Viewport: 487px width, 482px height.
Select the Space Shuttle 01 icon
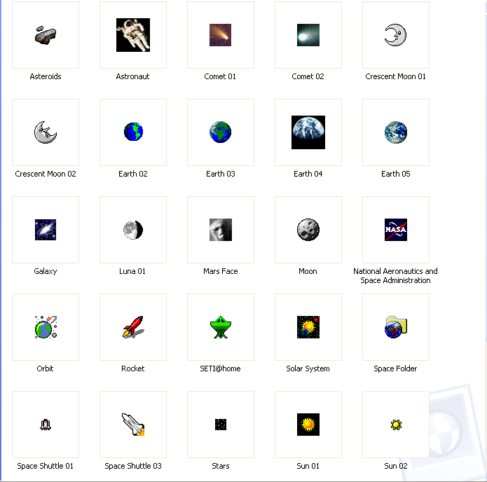[46, 425]
